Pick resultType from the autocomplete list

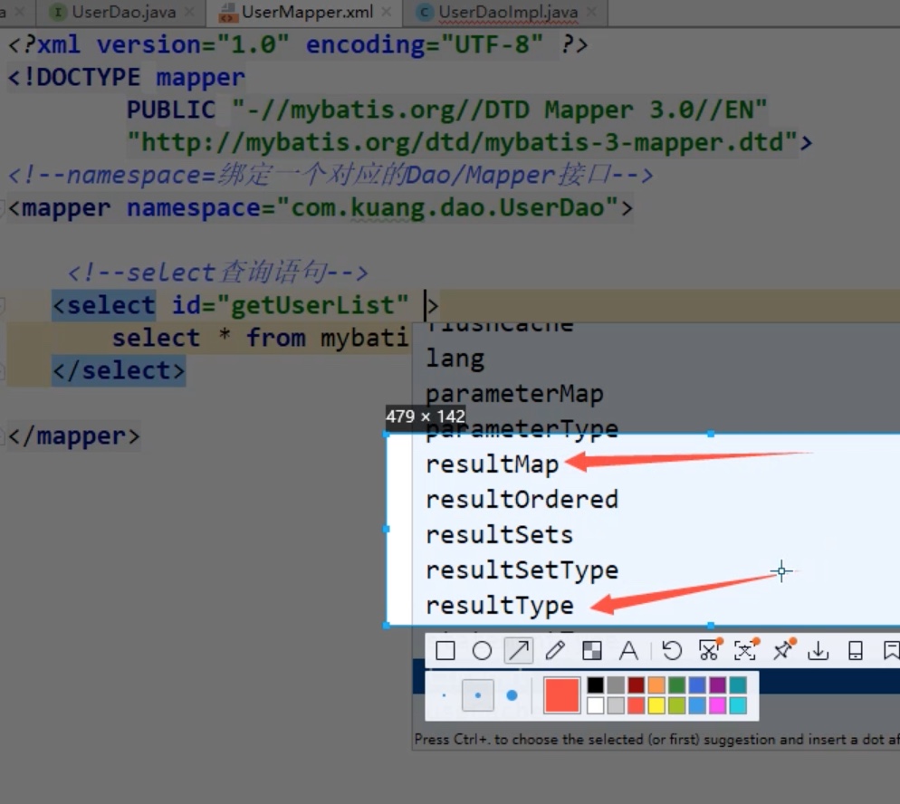tap(500, 606)
